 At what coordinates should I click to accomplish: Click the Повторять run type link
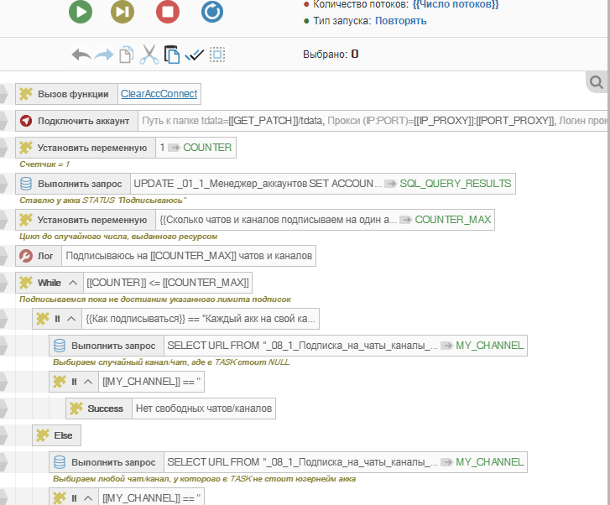[x=400, y=20]
